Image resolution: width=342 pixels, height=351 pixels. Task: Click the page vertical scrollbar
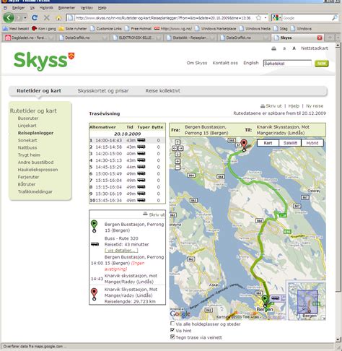click(x=338, y=193)
